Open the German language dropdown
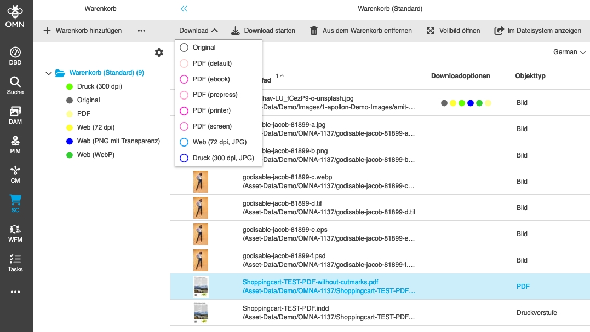Image resolution: width=590 pixels, height=332 pixels. tap(569, 52)
